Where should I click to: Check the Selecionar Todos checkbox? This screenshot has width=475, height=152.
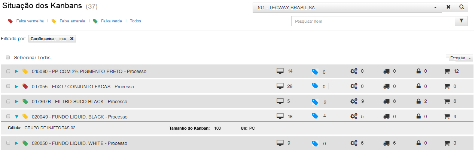(8, 58)
